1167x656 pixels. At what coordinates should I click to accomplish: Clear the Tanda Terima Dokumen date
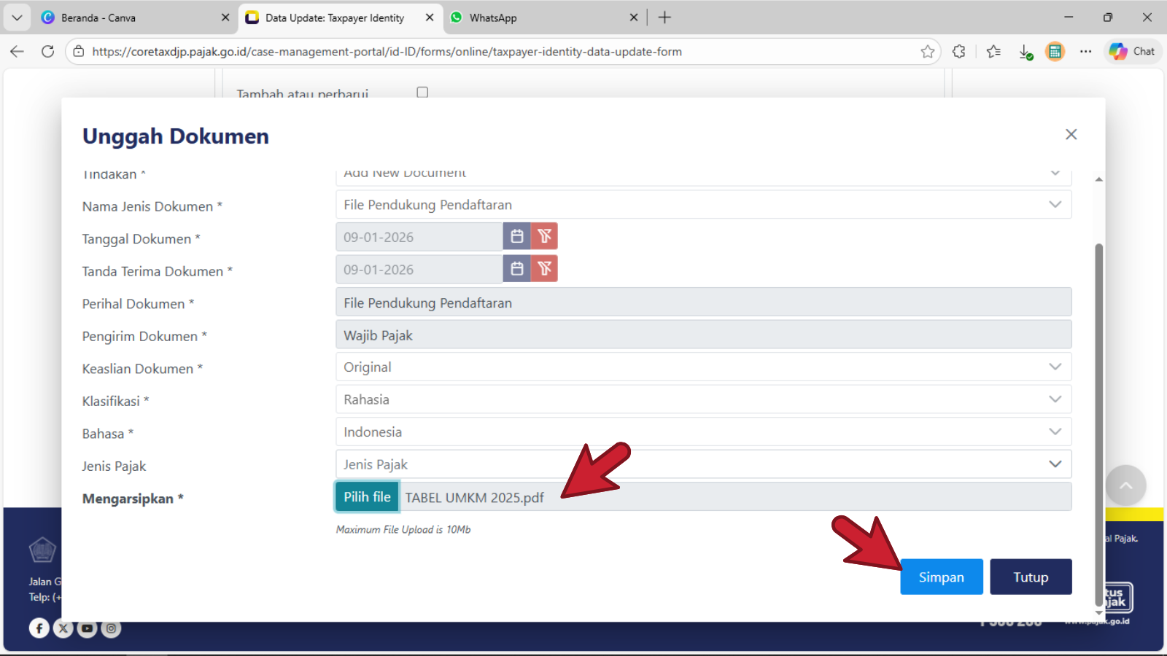pos(544,269)
